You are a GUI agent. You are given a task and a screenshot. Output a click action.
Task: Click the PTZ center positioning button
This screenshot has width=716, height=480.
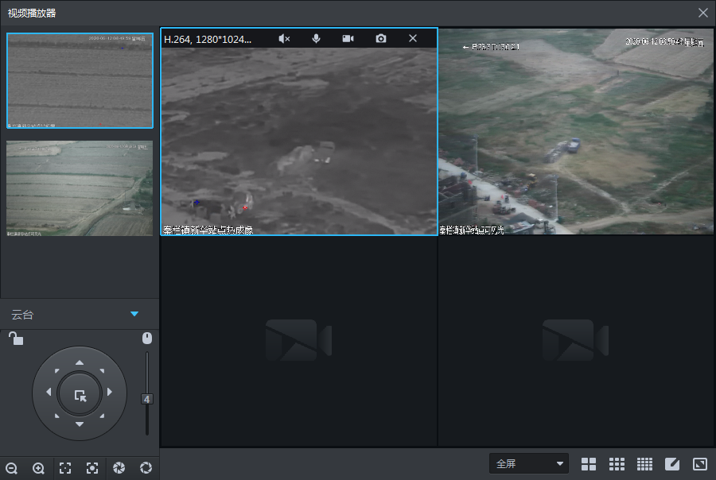coord(80,393)
